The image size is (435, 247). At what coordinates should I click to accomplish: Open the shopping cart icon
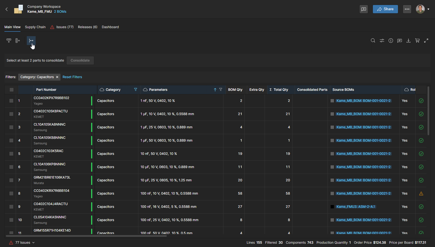[417, 41]
